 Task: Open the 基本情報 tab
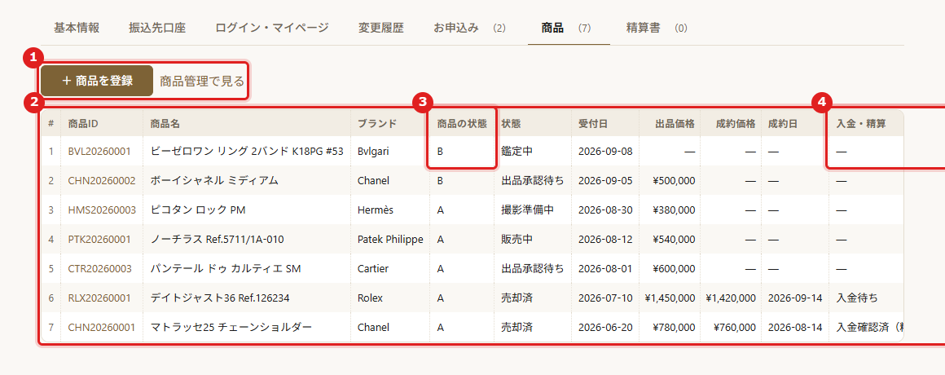tap(77, 28)
